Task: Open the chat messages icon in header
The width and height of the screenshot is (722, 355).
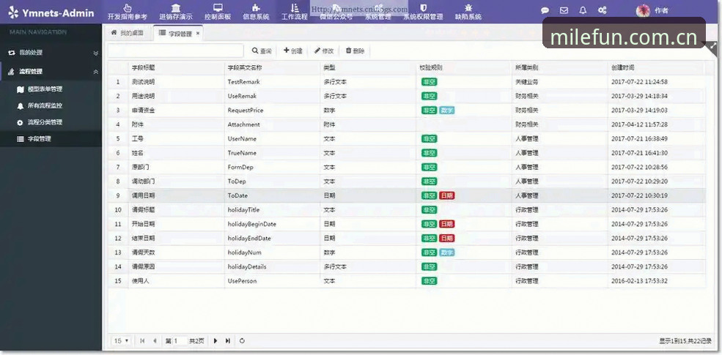Action: point(545,10)
